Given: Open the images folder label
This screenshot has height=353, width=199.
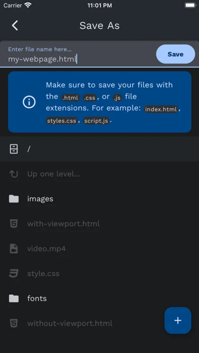Looking at the screenshot, I should click(40, 199).
